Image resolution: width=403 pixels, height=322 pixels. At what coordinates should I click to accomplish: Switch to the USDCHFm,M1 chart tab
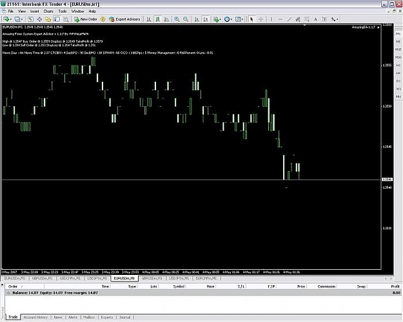(x=70, y=278)
